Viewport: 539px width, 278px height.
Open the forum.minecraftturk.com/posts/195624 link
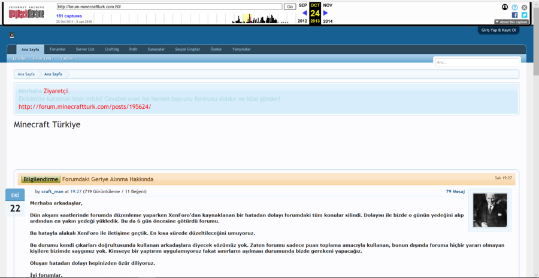[85, 106]
